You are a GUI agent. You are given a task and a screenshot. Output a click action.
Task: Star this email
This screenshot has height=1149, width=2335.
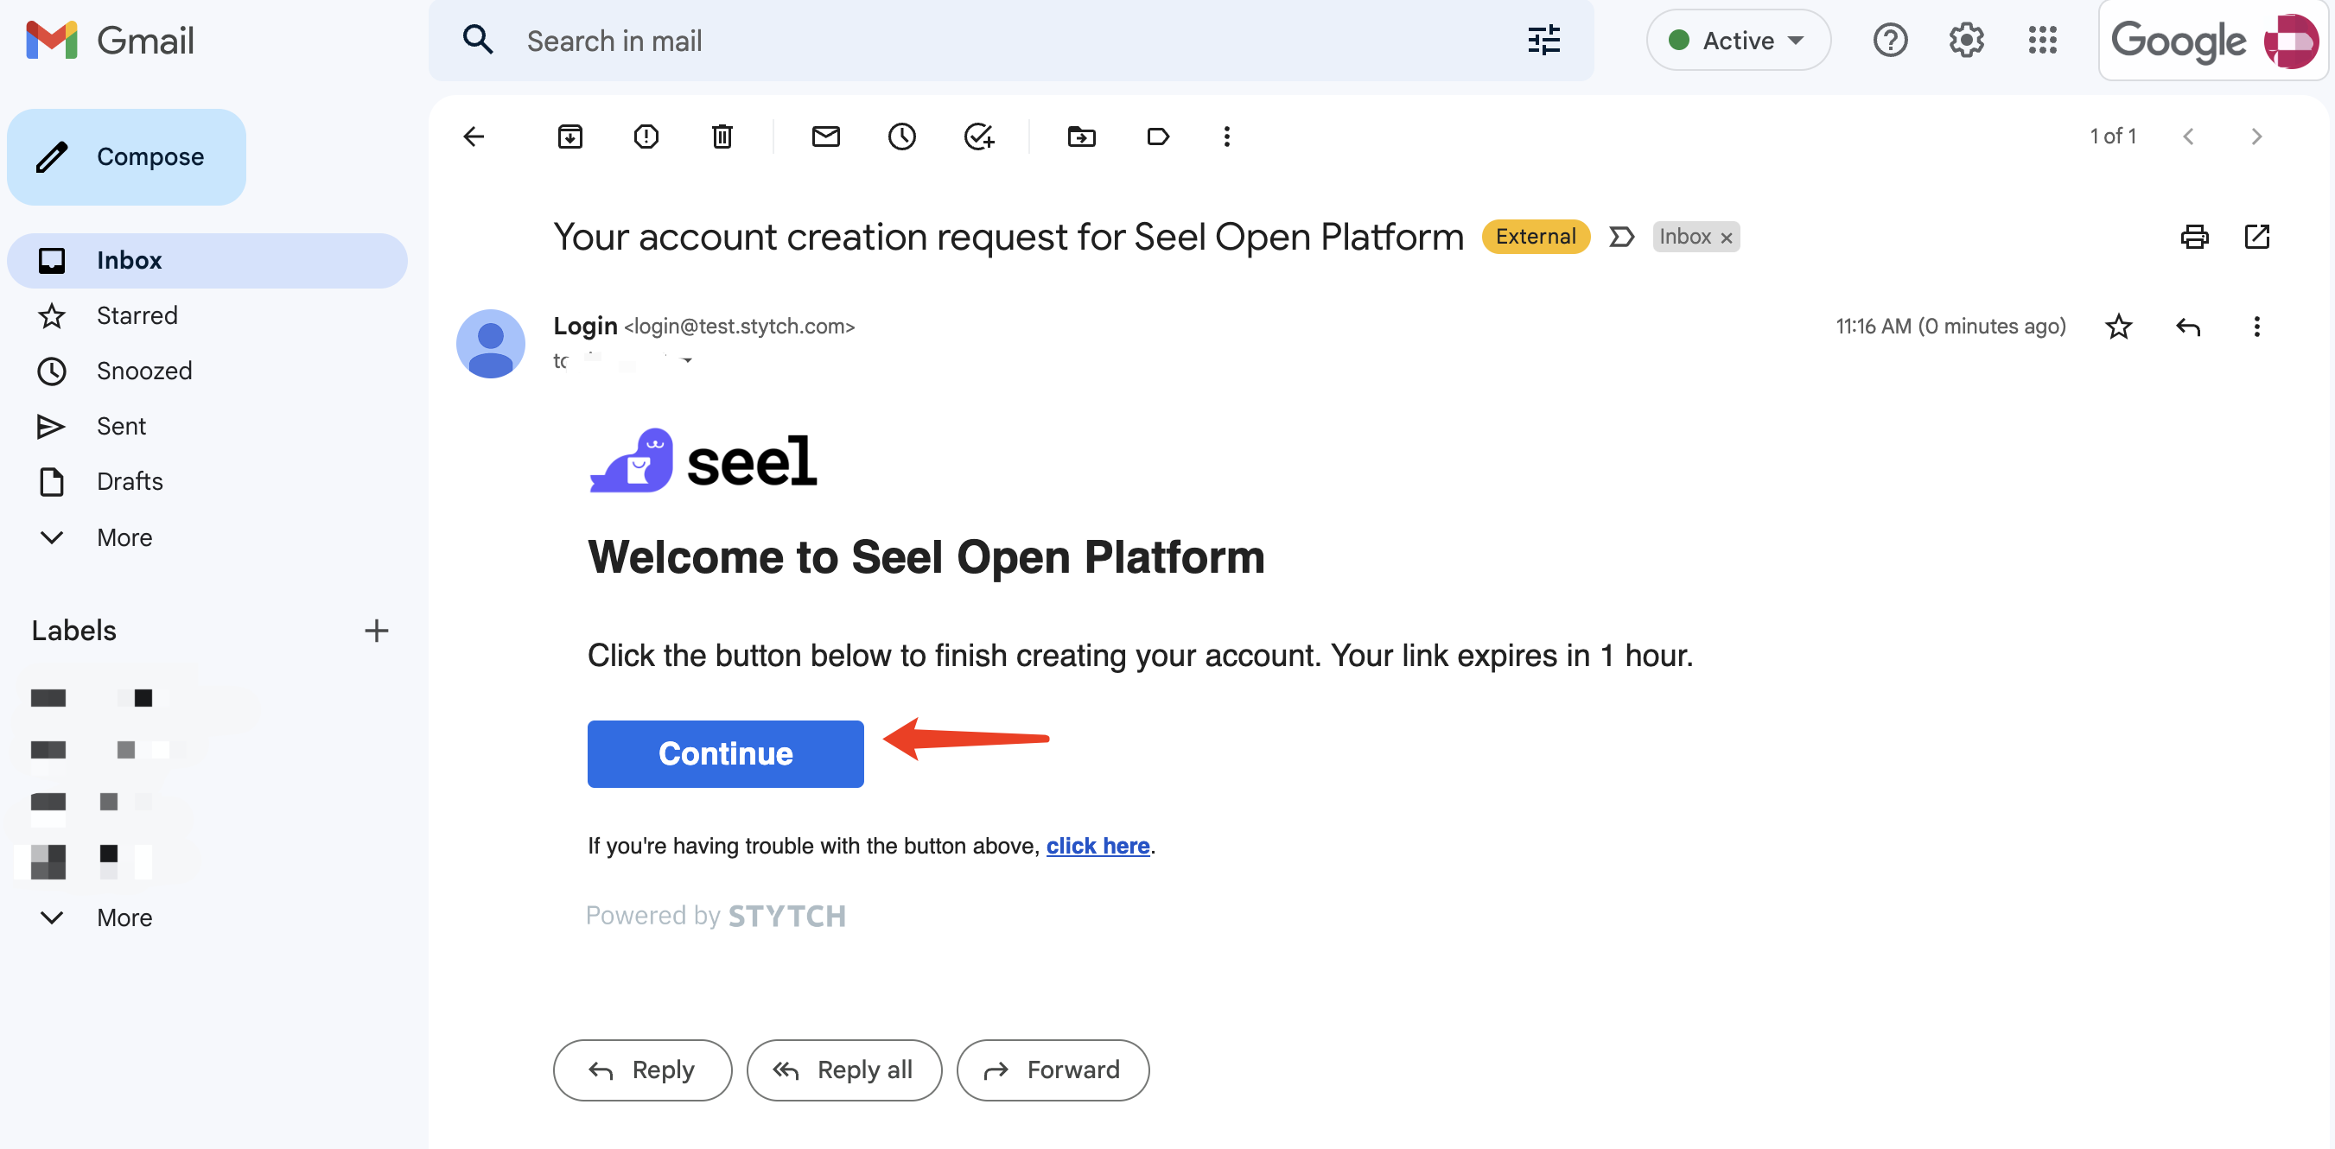click(2119, 327)
